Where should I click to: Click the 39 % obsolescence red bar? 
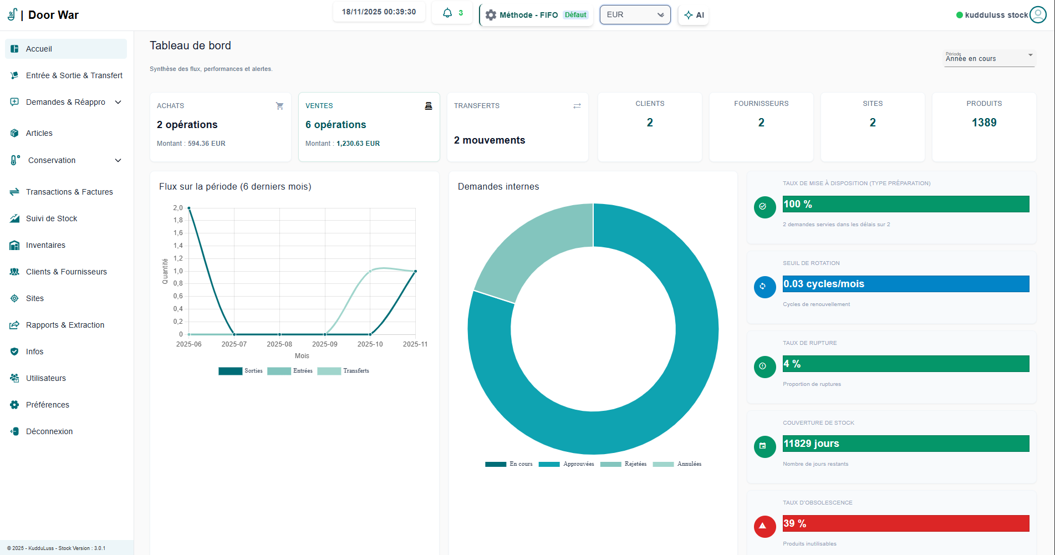(905, 523)
